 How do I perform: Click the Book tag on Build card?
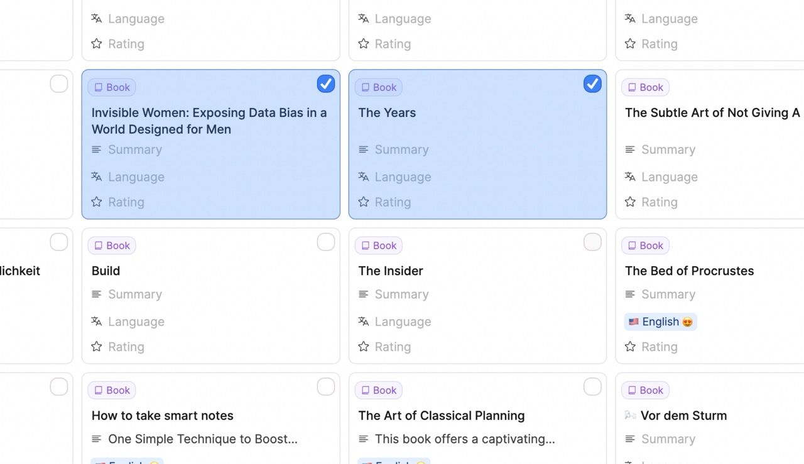pos(112,245)
